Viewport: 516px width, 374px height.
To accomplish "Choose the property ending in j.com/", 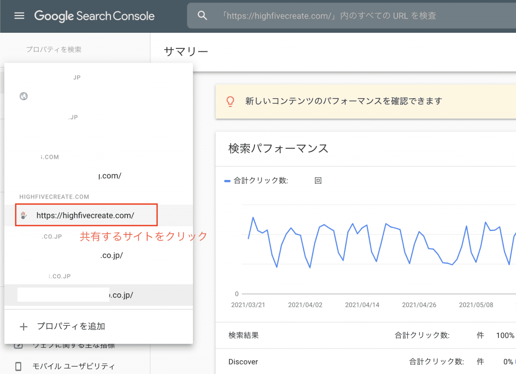I will [x=99, y=176].
